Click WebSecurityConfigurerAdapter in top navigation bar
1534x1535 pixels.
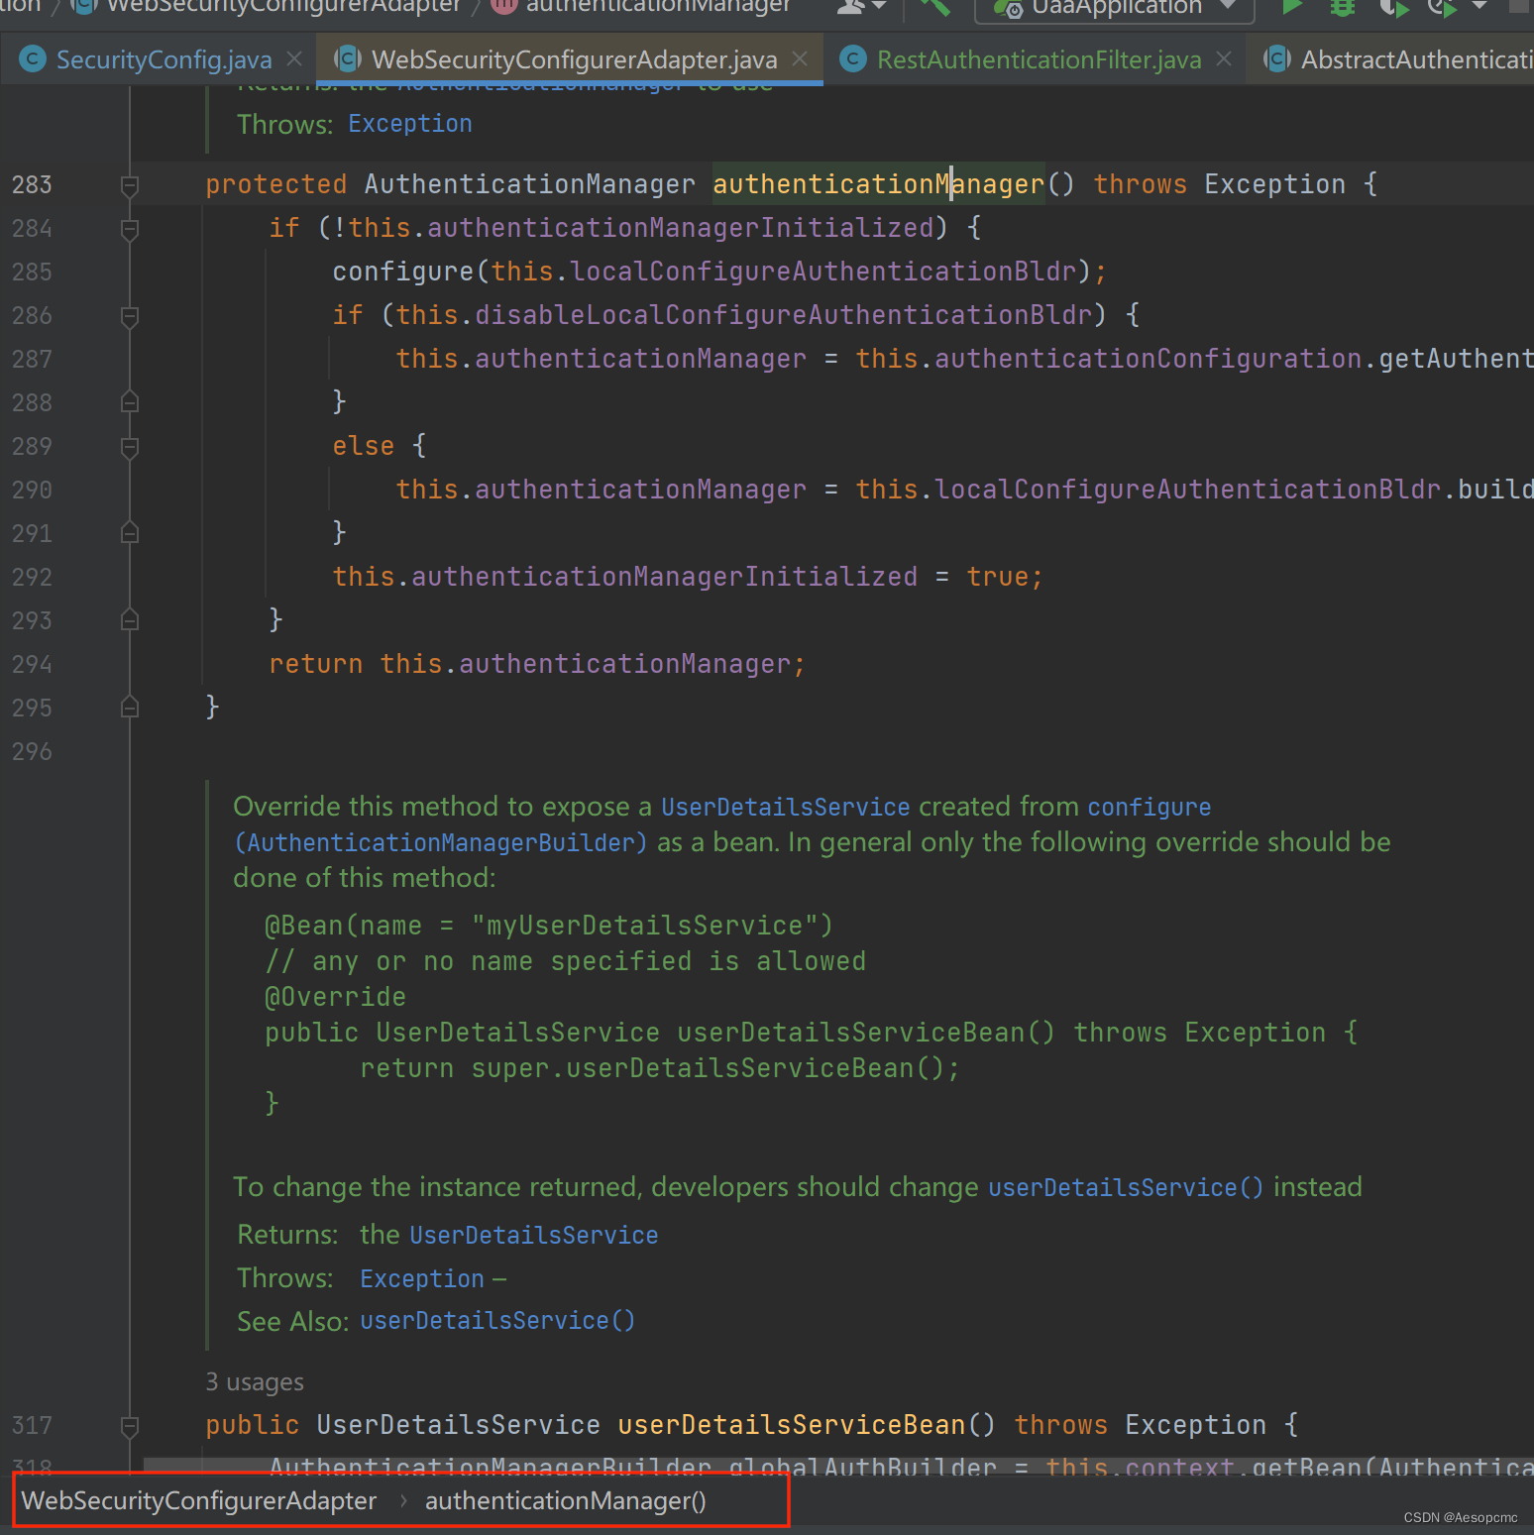pyautogui.click(x=283, y=6)
